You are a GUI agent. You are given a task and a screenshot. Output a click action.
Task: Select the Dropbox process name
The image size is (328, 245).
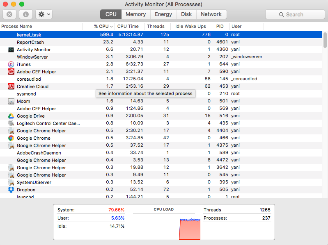pyautogui.click(x=26, y=190)
